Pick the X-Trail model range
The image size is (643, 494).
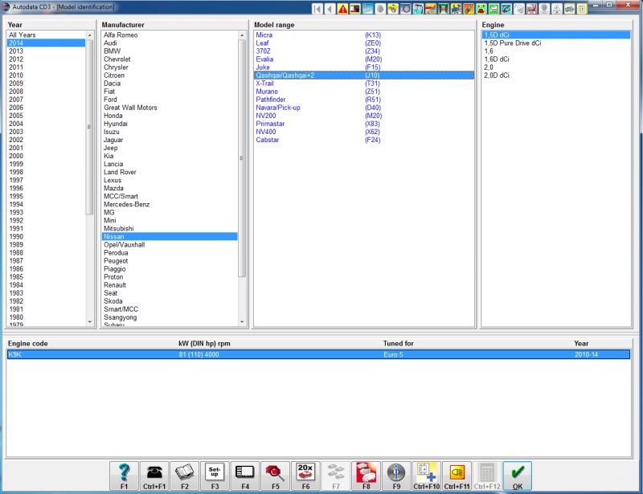click(364, 84)
